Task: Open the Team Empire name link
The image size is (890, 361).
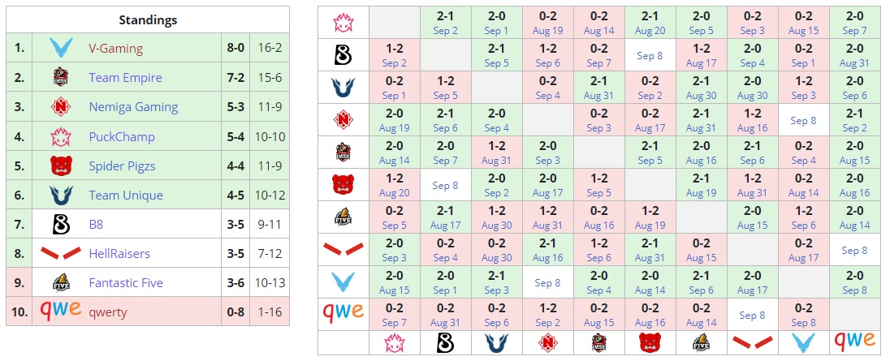Action: (x=125, y=78)
